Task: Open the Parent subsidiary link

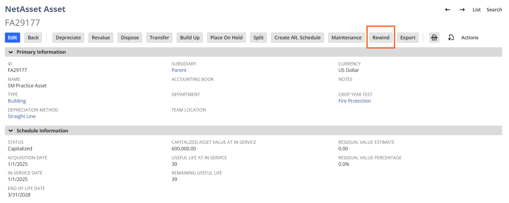Action: 179,70
